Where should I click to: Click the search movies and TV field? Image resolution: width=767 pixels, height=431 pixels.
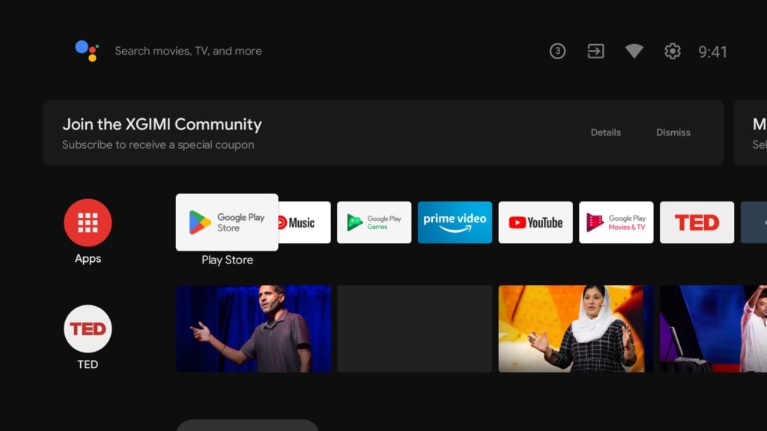coord(187,50)
